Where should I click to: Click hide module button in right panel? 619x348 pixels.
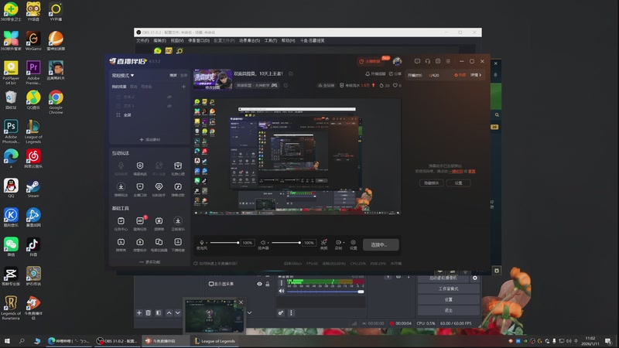(x=431, y=183)
